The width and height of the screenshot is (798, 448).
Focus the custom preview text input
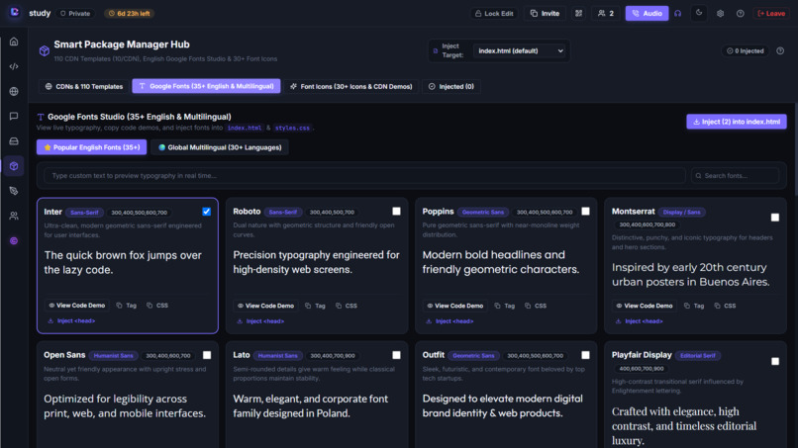coord(364,175)
